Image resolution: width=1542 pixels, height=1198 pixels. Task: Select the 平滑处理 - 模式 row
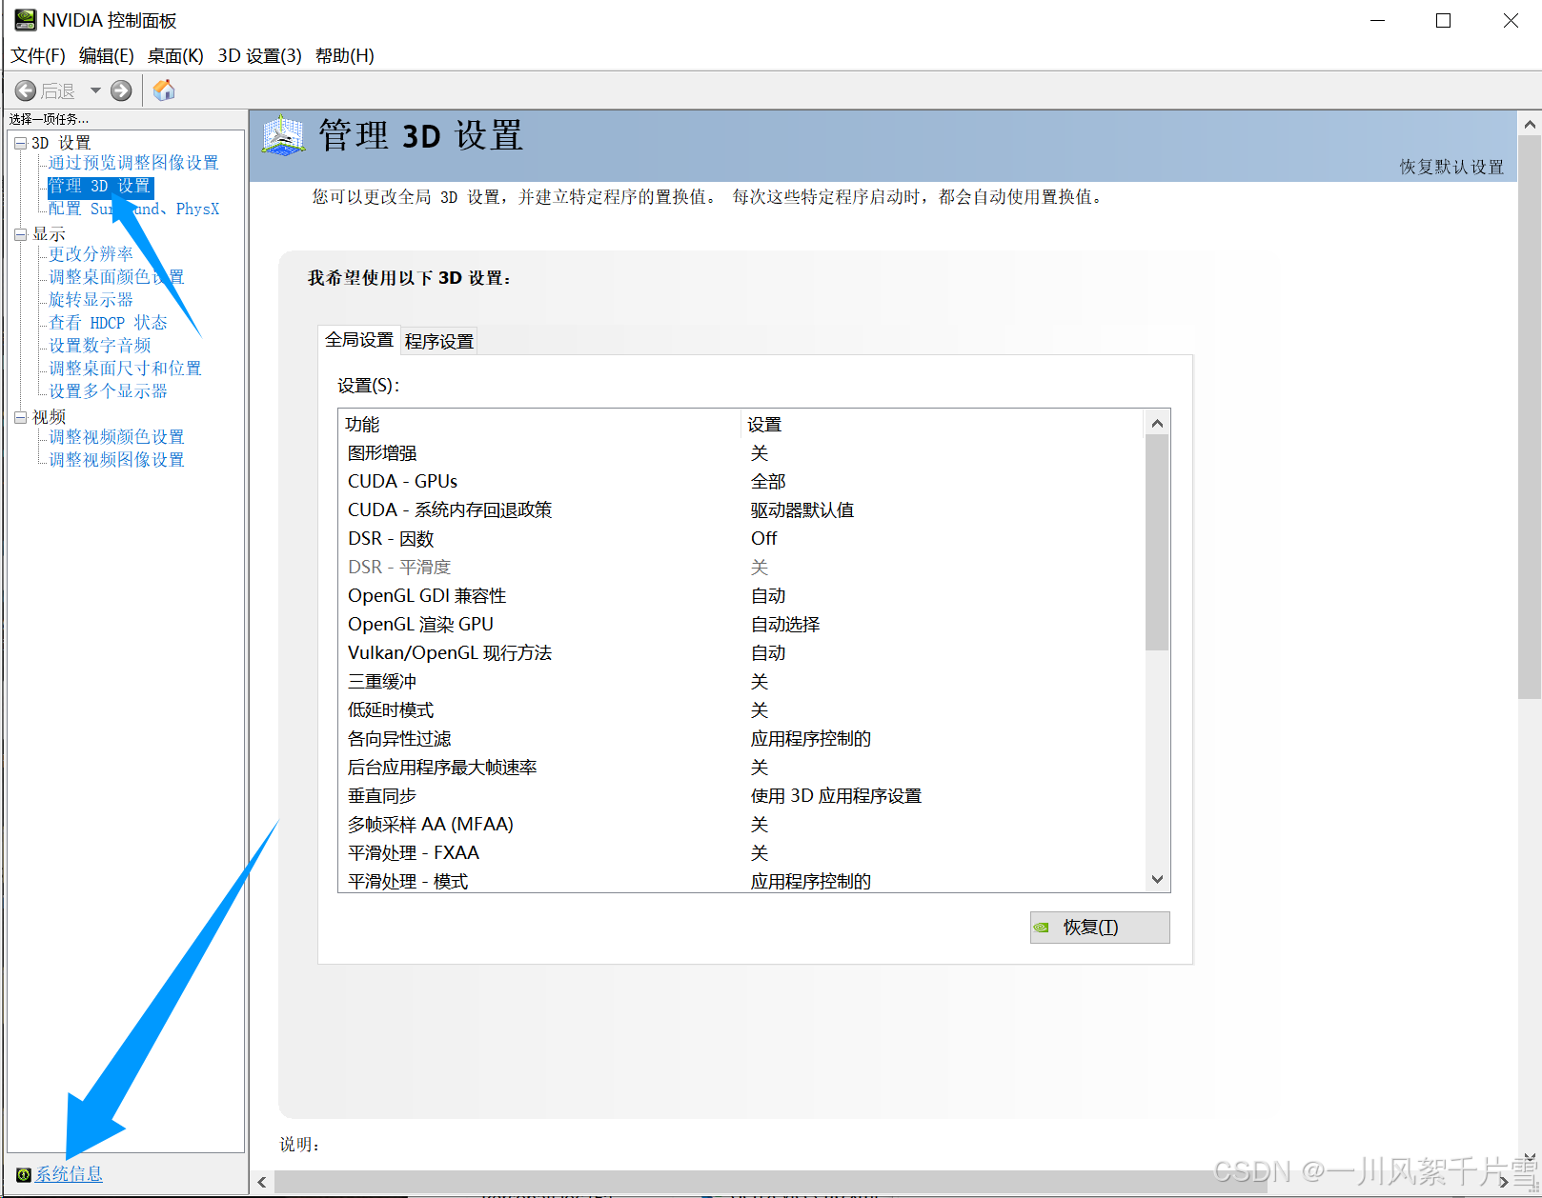click(x=741, y=881)
